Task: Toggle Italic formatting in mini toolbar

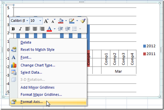Action: 20,29
